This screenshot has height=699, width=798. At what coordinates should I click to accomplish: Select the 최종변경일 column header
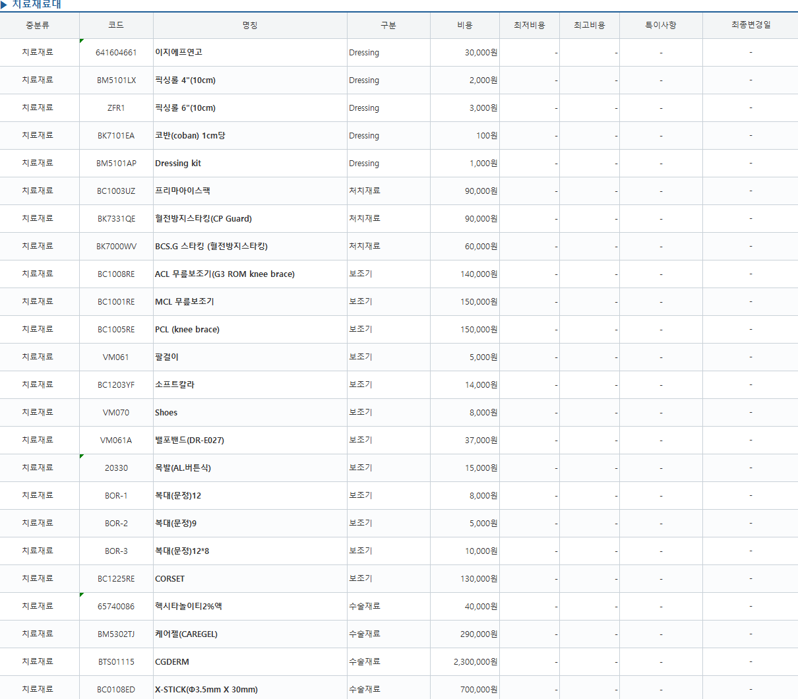click(751, 25)
